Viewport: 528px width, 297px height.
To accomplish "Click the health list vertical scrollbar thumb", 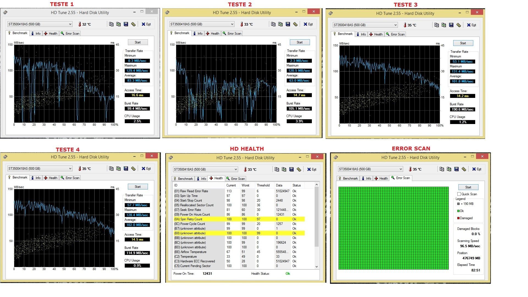I will coord(317,217).
